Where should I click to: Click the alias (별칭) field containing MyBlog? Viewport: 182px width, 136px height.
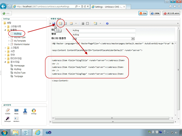click(104, 35)
